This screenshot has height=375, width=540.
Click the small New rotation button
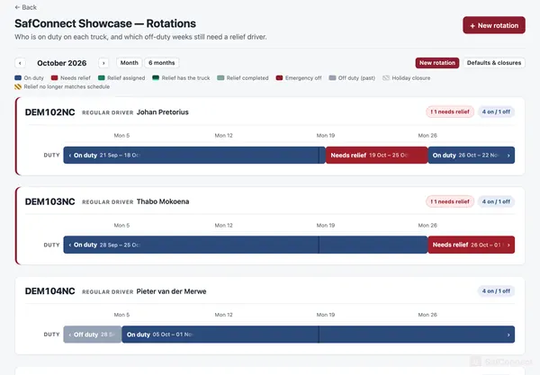437,63
